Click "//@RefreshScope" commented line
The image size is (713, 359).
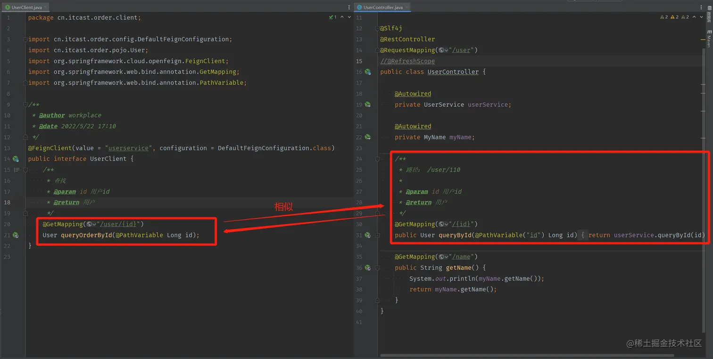407,61
